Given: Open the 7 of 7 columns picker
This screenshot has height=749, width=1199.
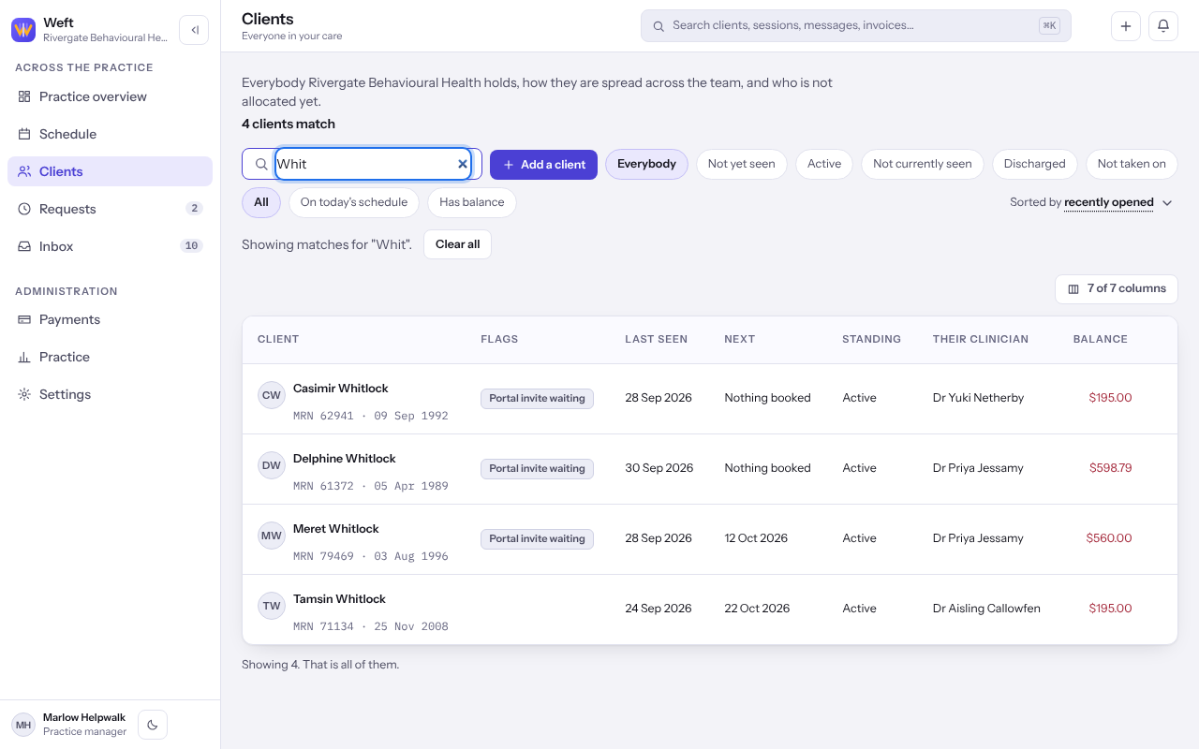Looking at the screenshot, I should tap(1117, 288).
